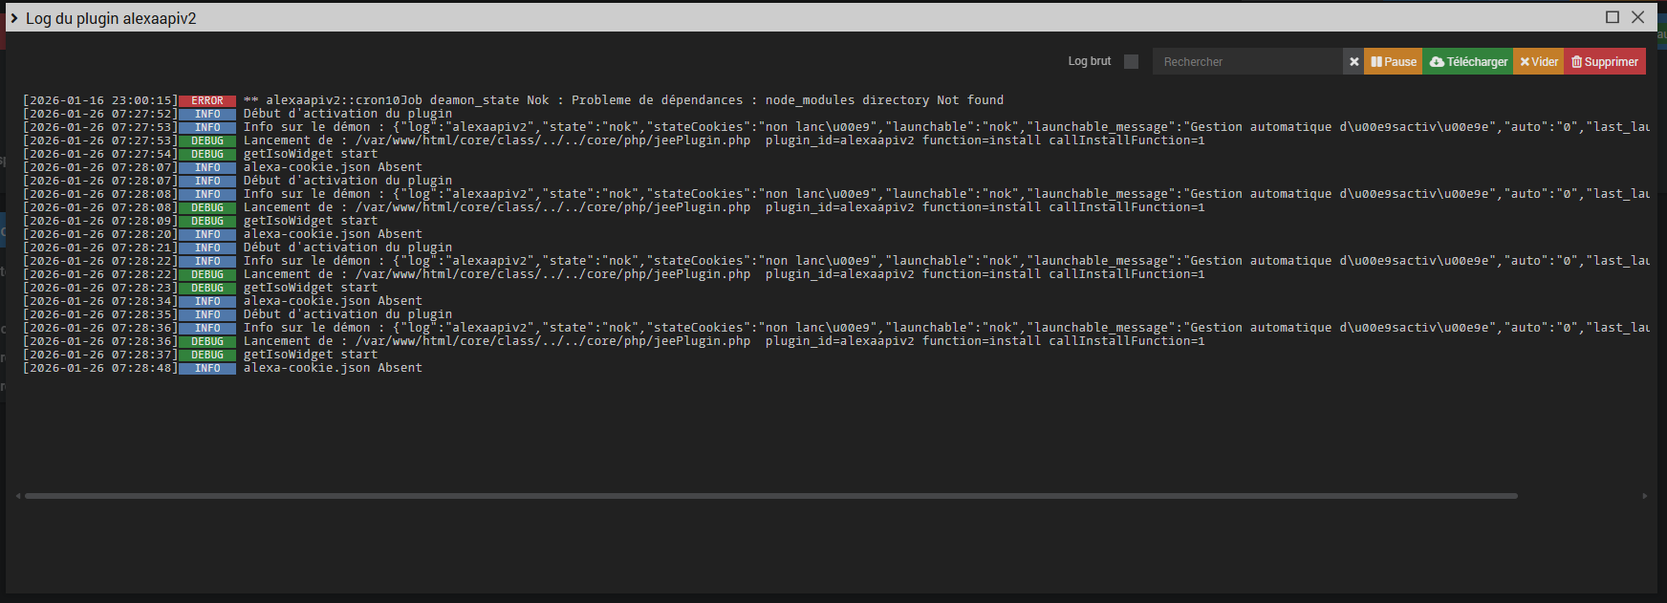Click the getIsoWidget start line at 07:28:09
Screen dimensions: 1667x603
(x=311, y=221)
